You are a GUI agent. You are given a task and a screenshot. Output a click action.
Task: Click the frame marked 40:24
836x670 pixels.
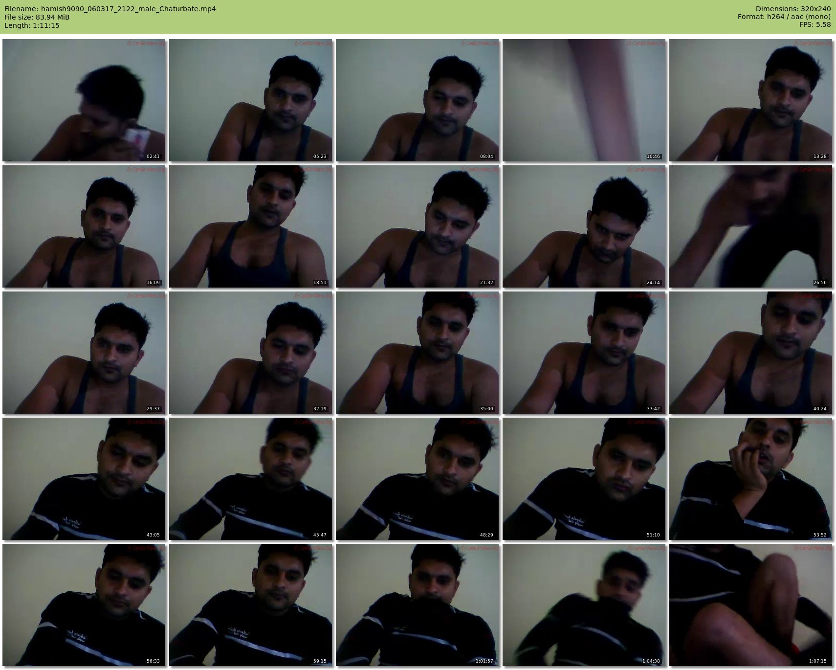click(x=750, y=353)
